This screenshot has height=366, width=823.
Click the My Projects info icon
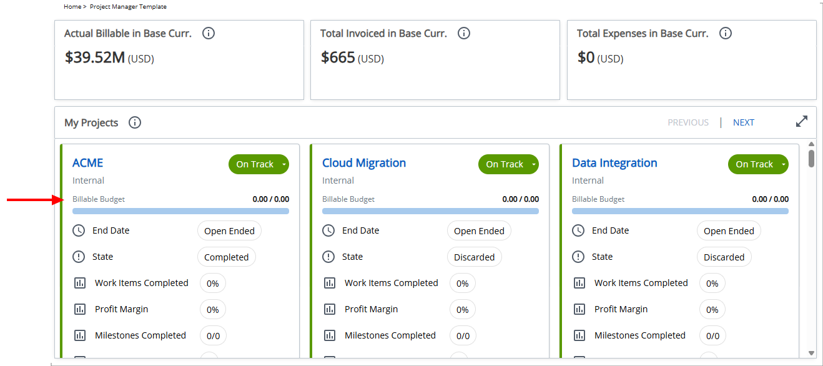pos(135,122)
